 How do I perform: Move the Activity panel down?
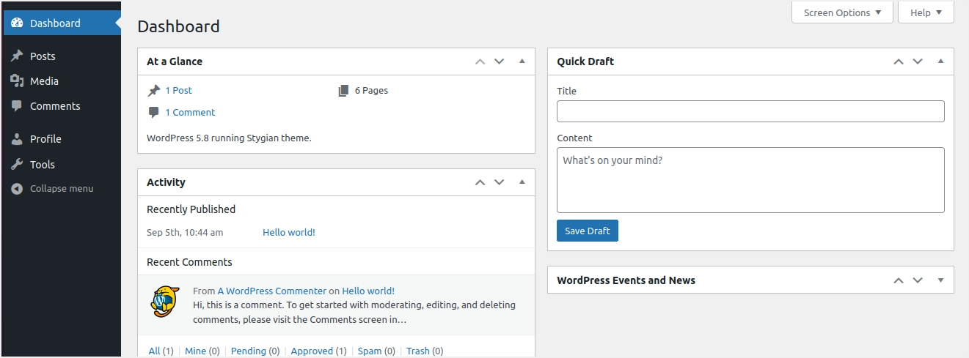500,182
